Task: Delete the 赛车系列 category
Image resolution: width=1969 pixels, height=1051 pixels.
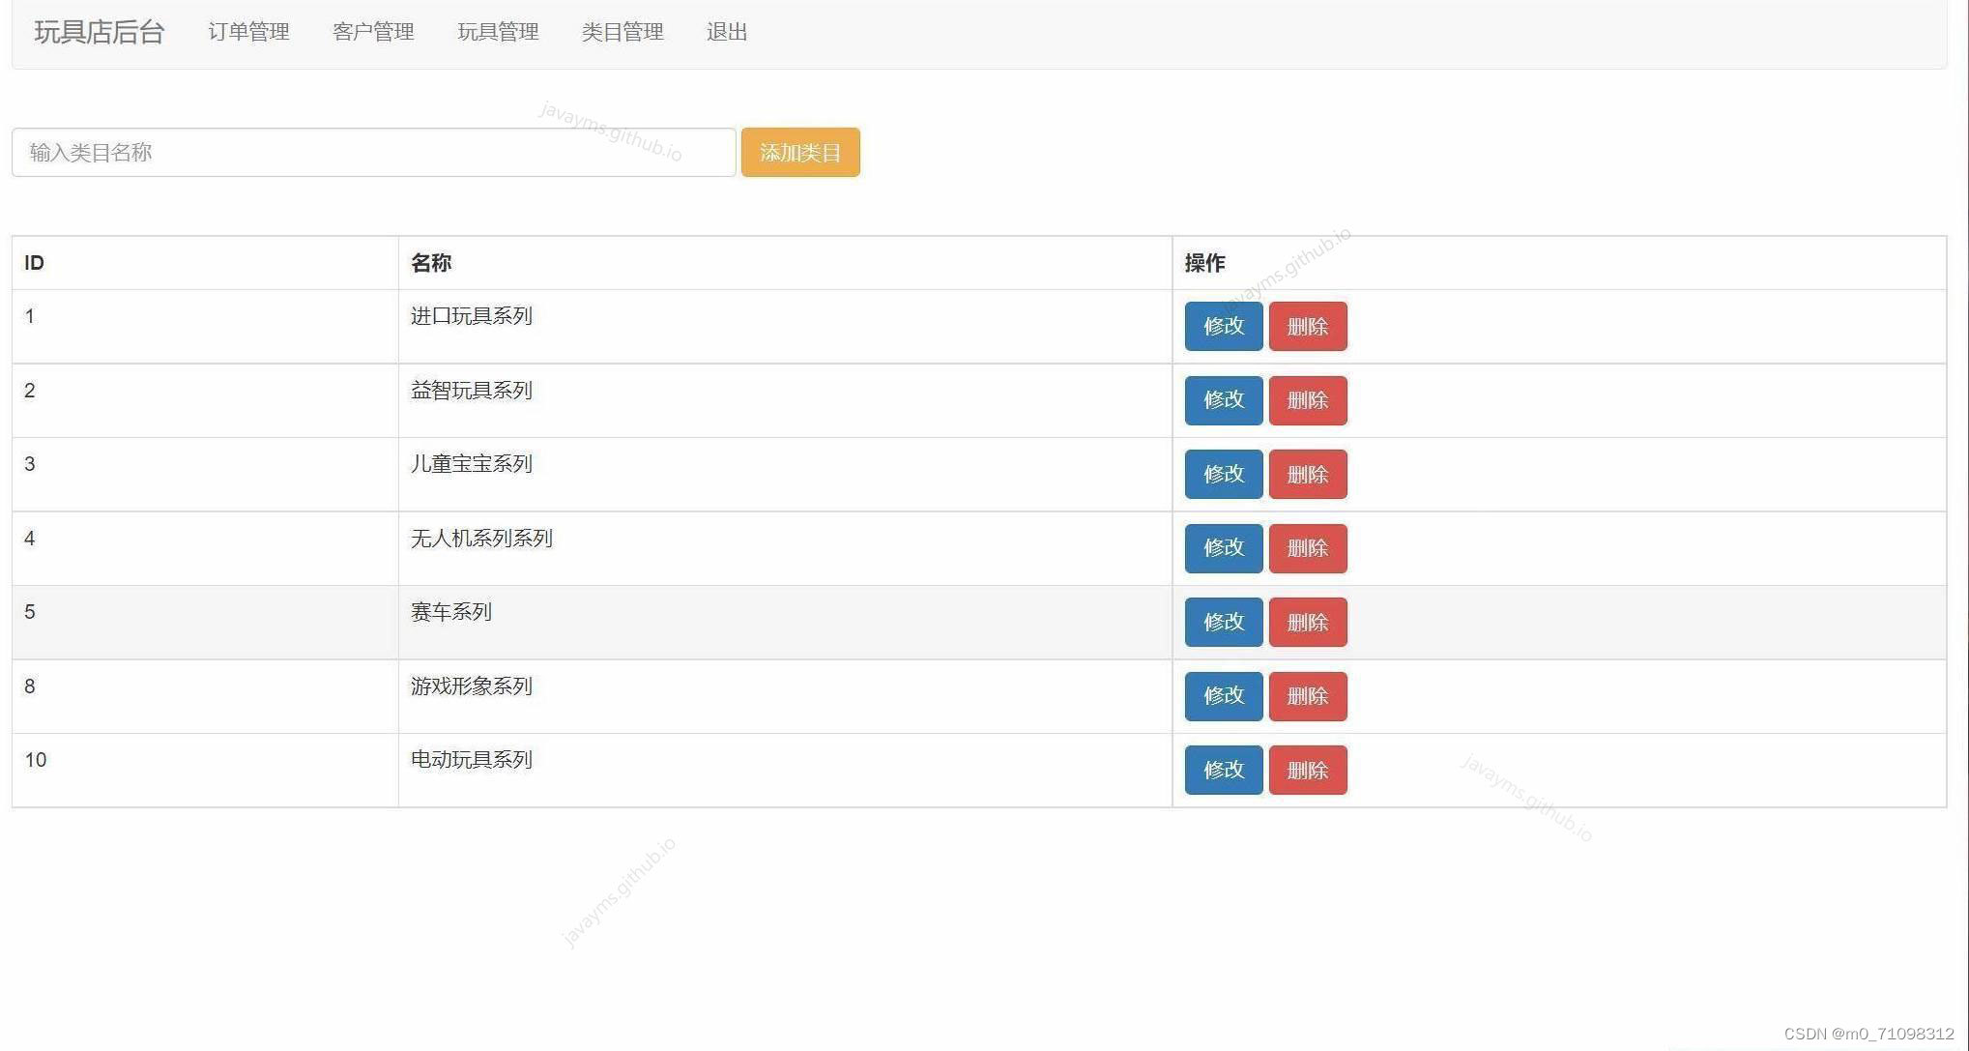Action: [x=1307, y=623]
